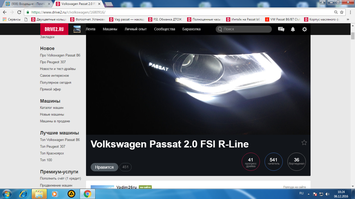This screenshot has width=355, height=199.
Task: Switch to Chrome in taskbar
Action: [87, 194]
